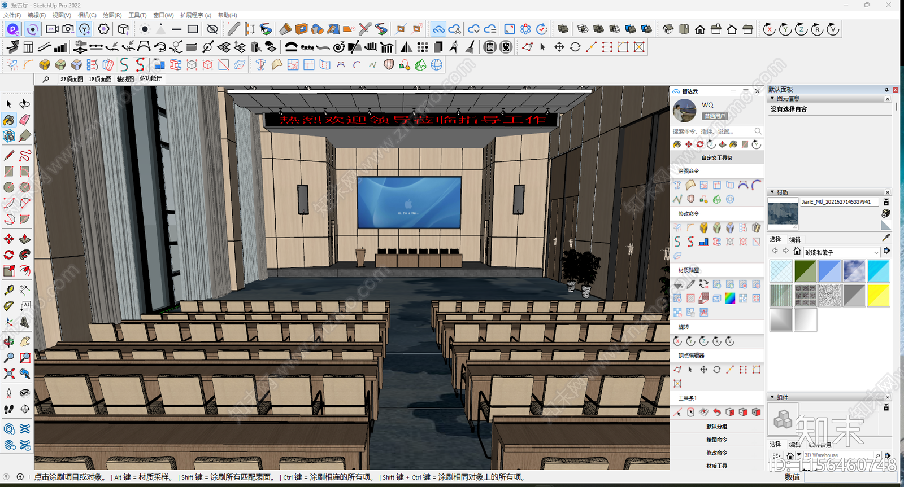Choose the Pan hand tool
Screen dimensions: 904x487
25,341
